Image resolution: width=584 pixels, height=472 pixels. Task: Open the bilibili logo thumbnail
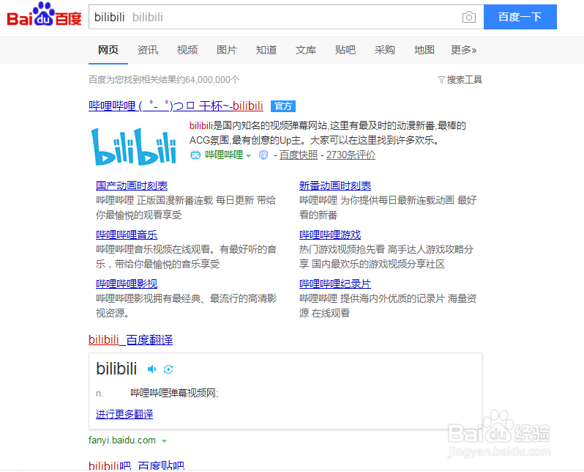click(134, 147)
